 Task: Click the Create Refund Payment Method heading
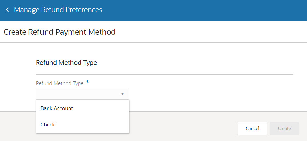pos(59,32)
